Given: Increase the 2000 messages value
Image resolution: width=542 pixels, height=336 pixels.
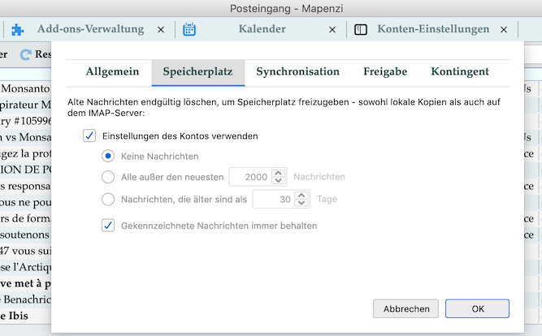Looking at the screenshot, I should pos(278,173).
